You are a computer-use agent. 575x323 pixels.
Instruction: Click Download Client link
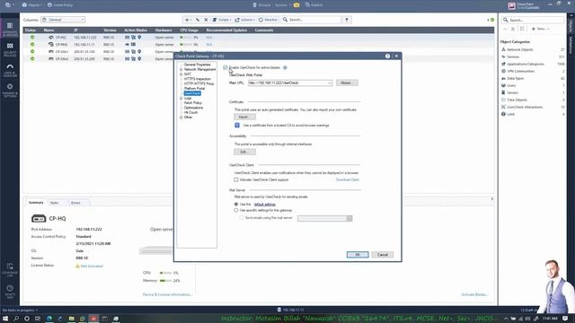tap(348, 179)
